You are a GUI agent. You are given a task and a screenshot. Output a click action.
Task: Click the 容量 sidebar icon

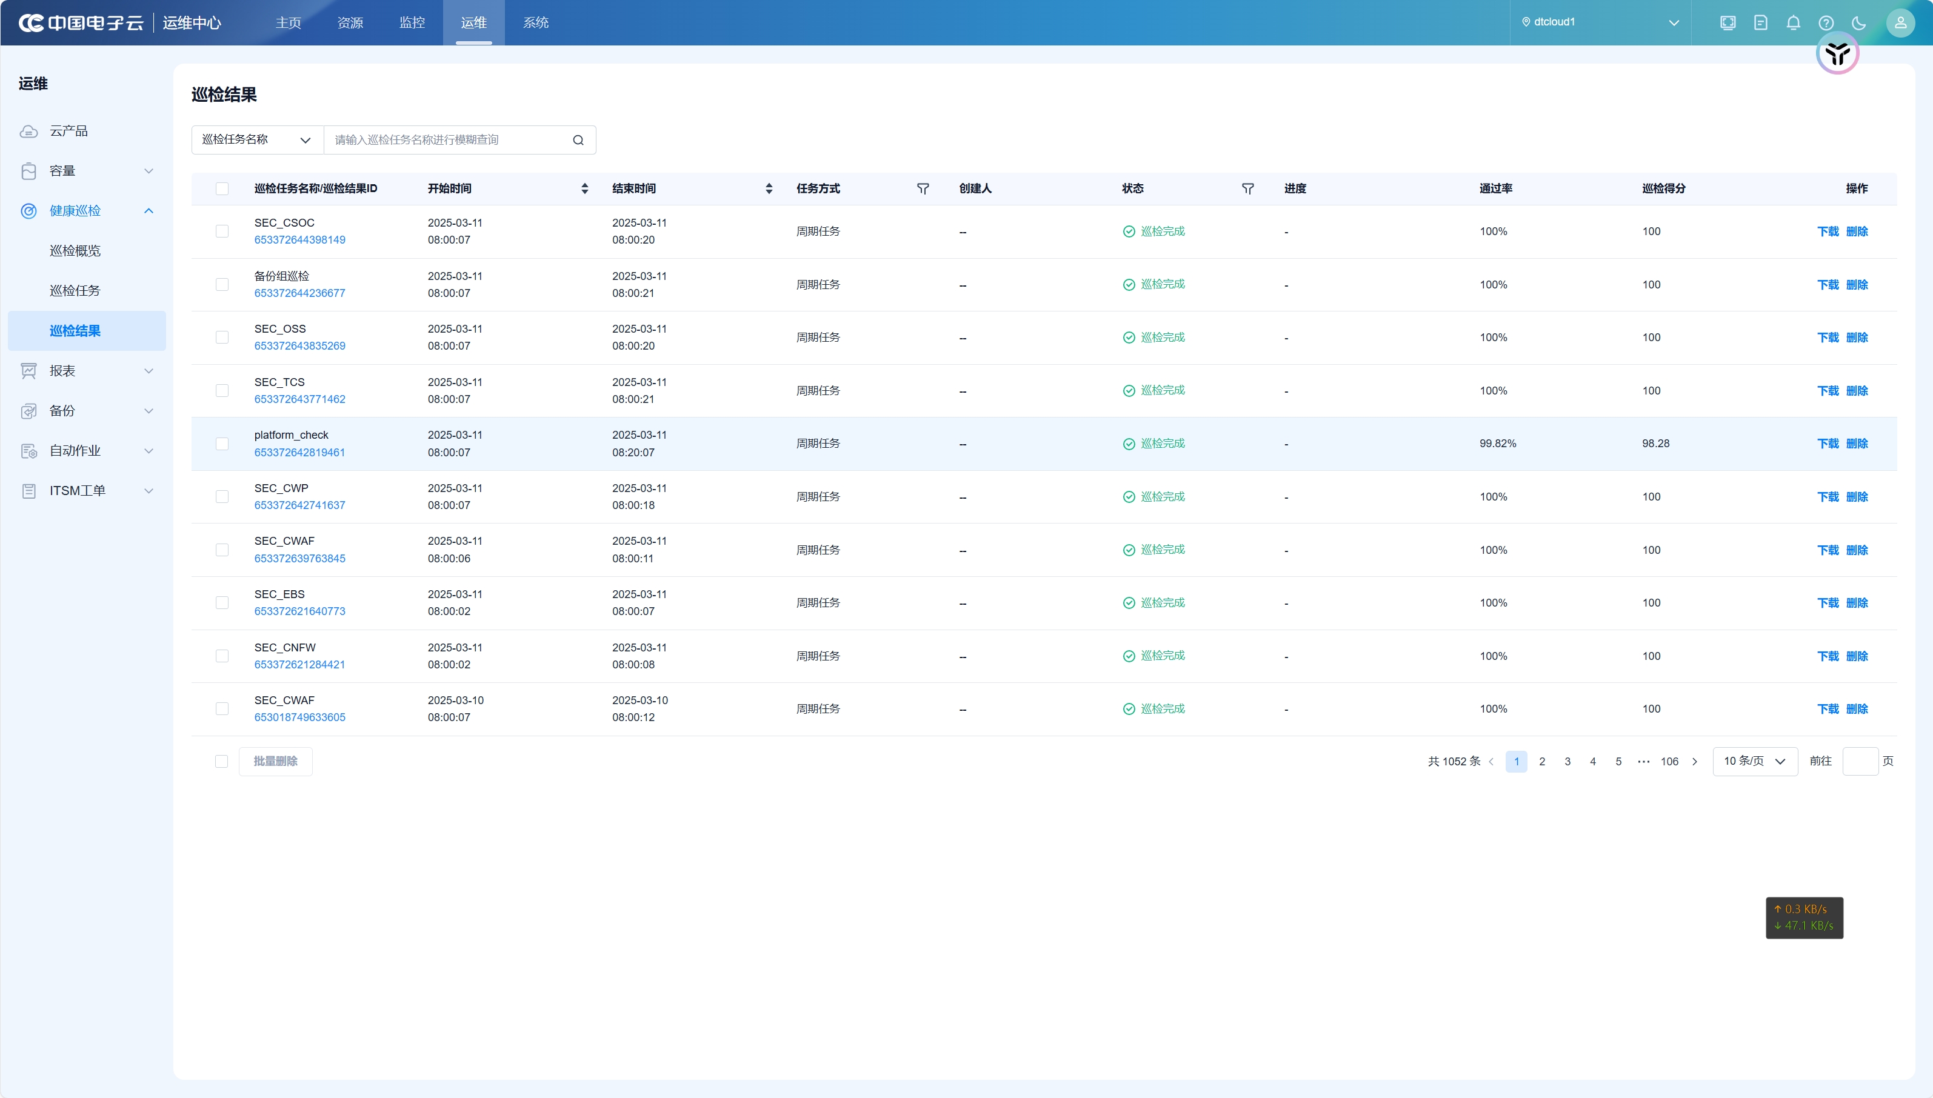[28, 171]
